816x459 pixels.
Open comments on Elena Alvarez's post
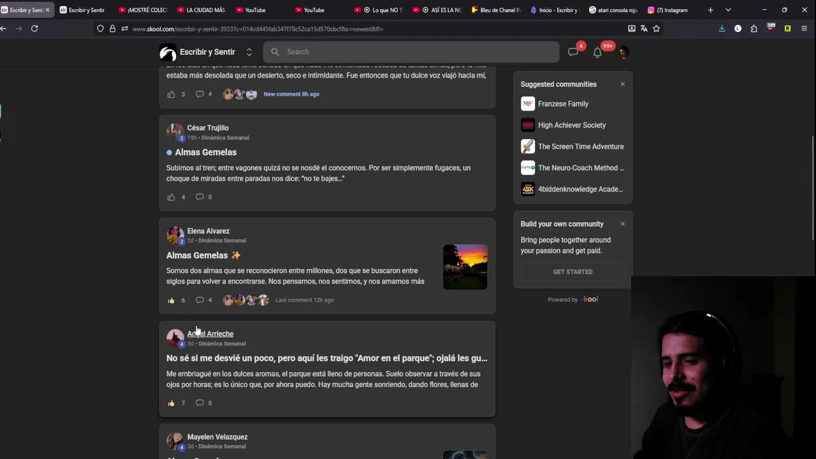coord(200,300)
